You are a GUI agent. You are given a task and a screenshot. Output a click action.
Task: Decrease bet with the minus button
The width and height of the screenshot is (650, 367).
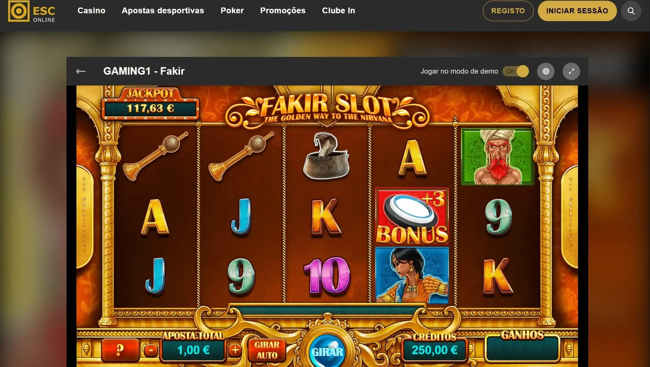tap(151, 350)
